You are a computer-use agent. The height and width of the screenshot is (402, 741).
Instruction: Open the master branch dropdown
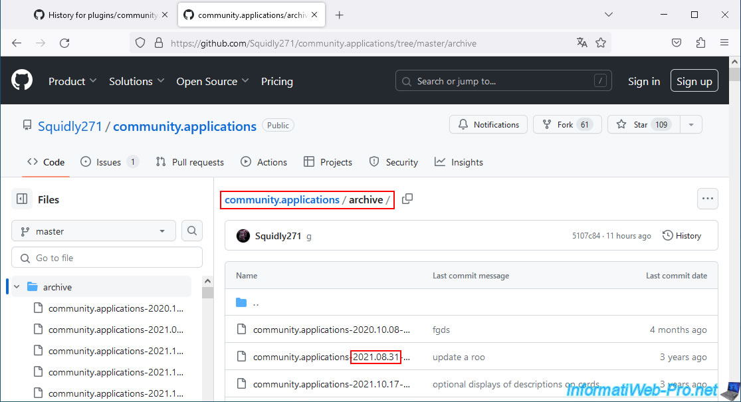pos(94,231)
